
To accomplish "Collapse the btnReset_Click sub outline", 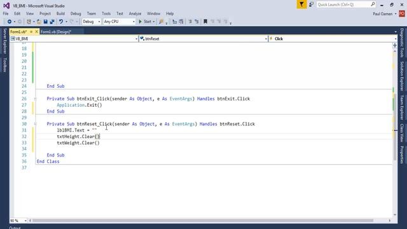I will [35, 124].
